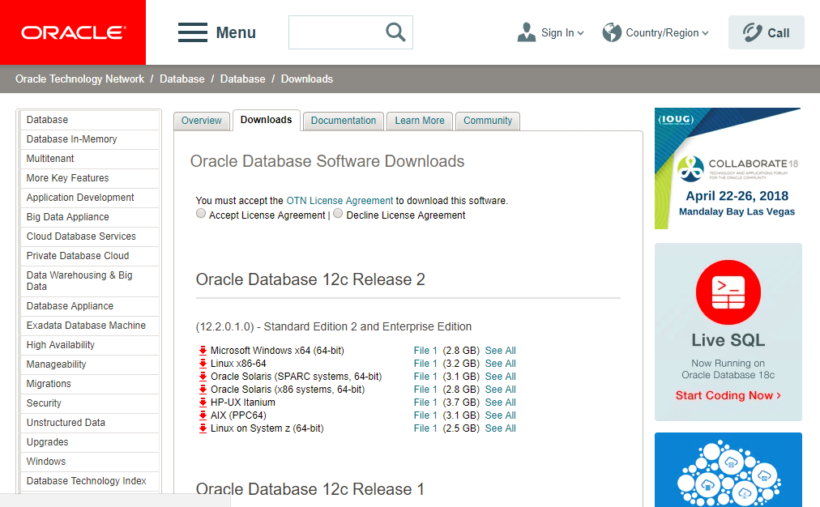This screenshot has height=507, width=820.
Task: Click See All for Linux x86-64
Action: 501,364
